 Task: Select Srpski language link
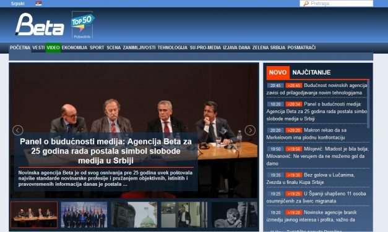[17, 4]
